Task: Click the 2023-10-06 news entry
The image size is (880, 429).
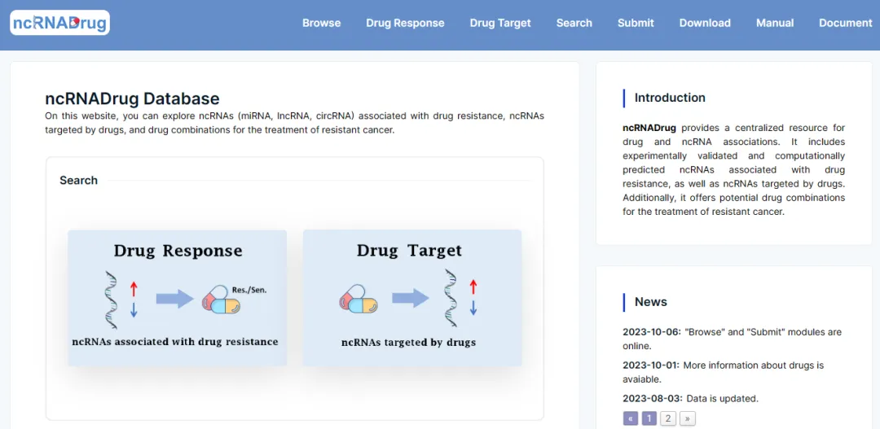Action: [732, 339]
